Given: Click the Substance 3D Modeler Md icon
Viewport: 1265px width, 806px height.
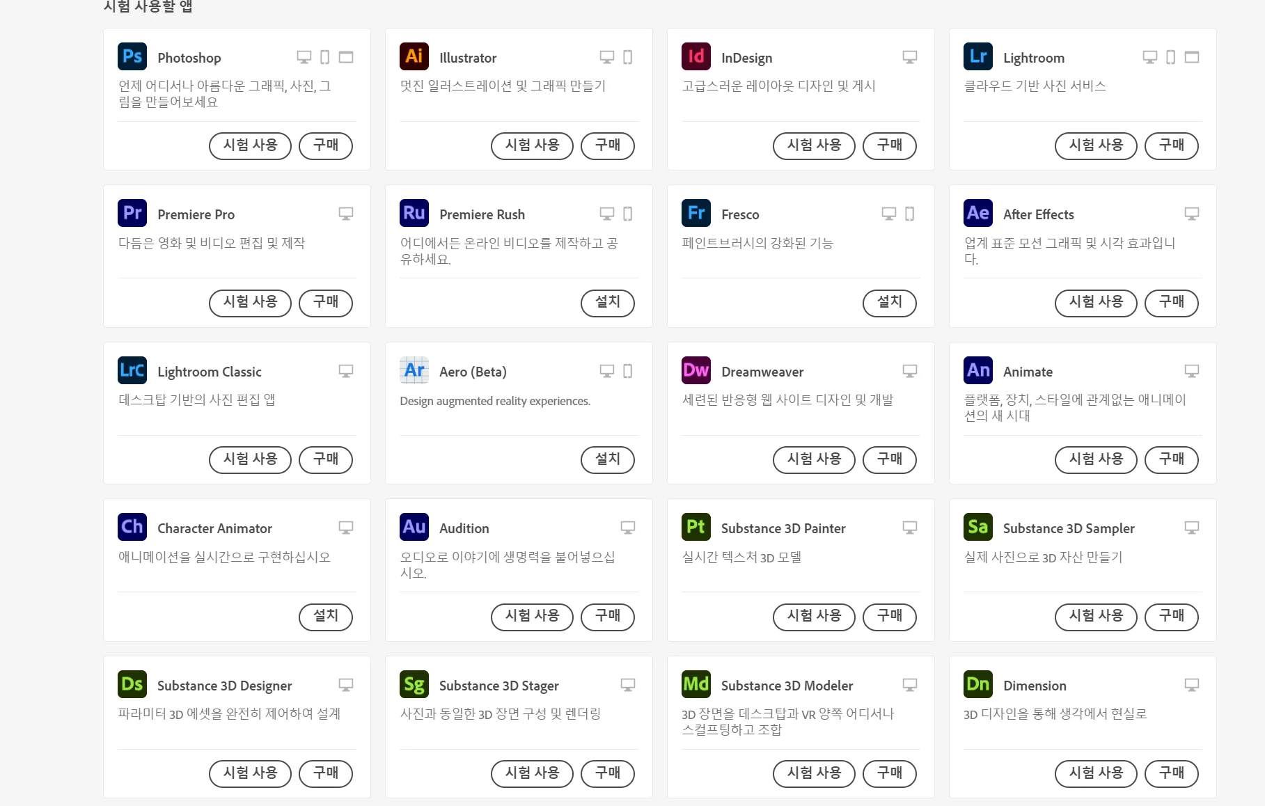Looking at the screenshot, I should point(696,684).
